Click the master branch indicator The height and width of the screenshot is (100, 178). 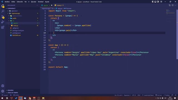click(x=5, y=95)
